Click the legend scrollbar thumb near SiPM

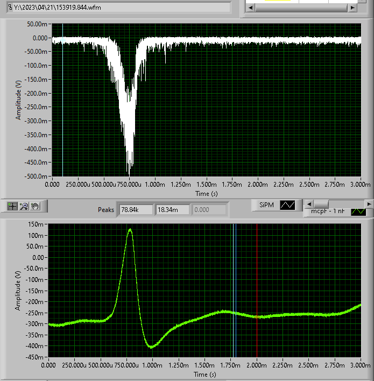[x=321, y=204]
